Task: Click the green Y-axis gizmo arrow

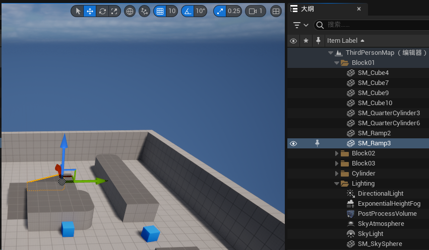Action: [x=101, y=181]
